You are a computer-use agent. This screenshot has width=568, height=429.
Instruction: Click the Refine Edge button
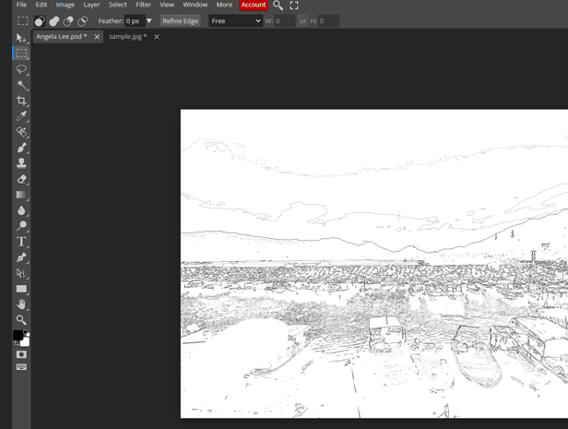(180, 21)
